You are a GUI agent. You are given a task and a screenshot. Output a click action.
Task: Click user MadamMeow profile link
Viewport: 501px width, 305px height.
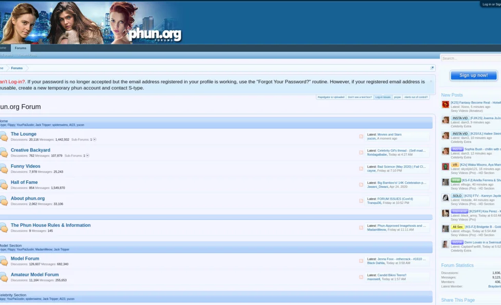[x=376, y=230]
